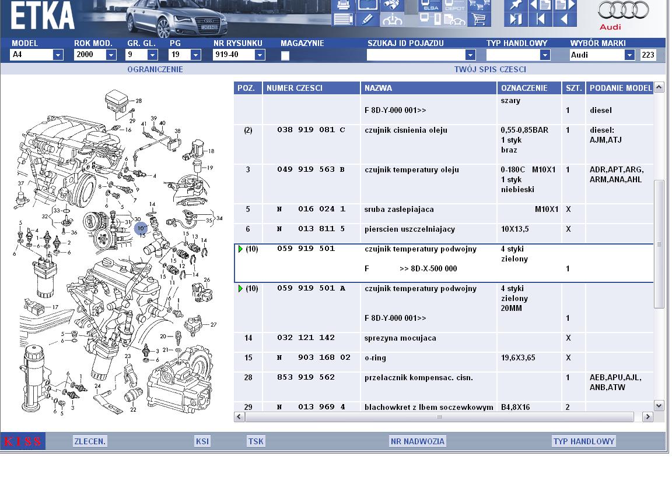
Task: Expand the SZUKAJ ID POJAZDU dropdown arrow
Action: click(x=470, y=55)
